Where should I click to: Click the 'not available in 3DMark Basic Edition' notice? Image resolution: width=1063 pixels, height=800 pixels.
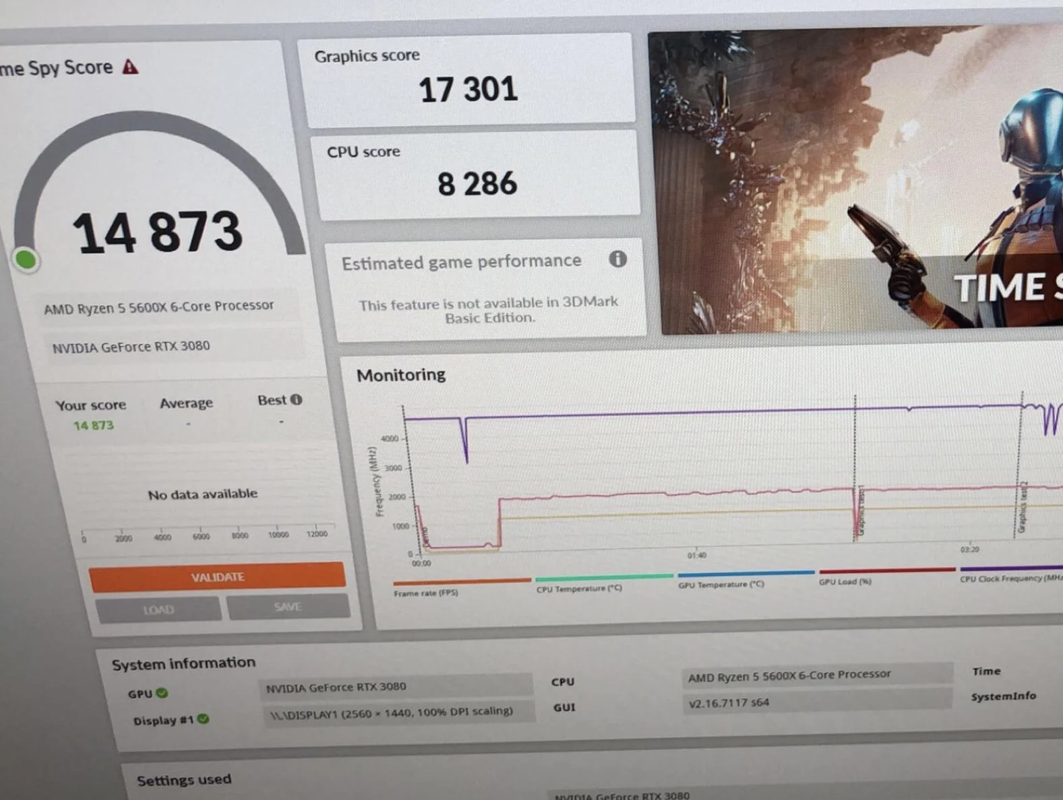pos(489,310)
